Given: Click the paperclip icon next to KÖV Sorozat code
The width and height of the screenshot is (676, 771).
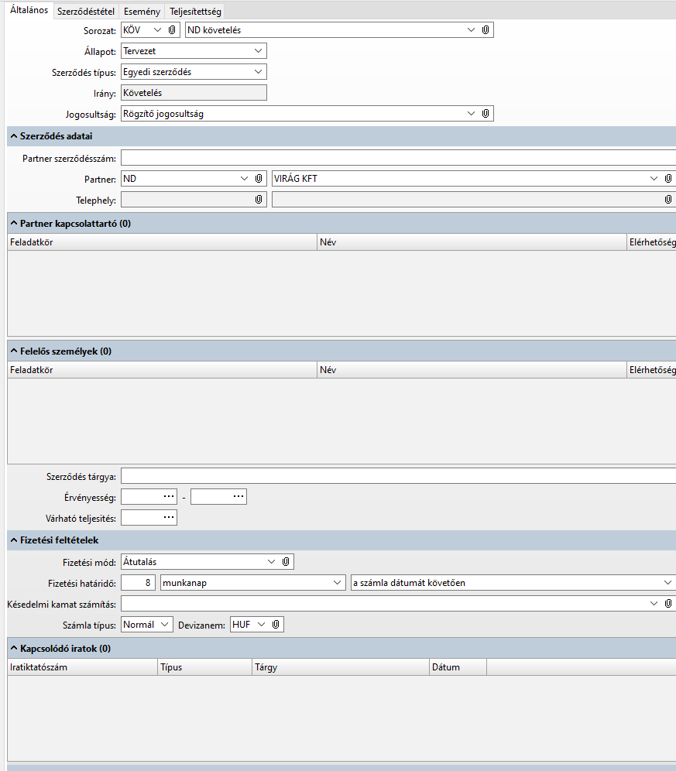Looking at the screenshot, I should tap(172, 30).
